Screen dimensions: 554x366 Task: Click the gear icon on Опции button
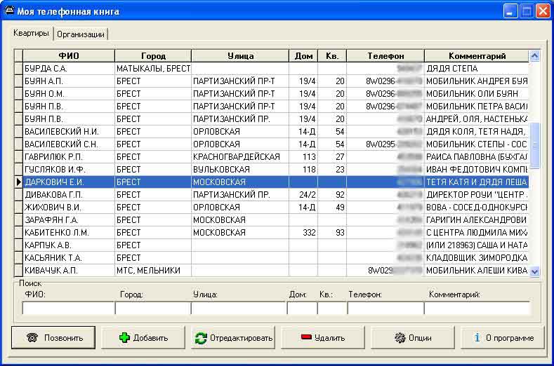[400, 338]
